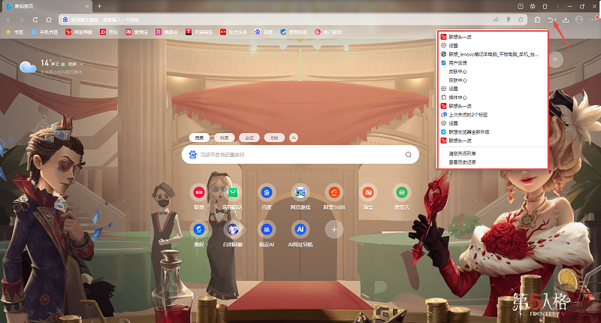Bookmark this page with the star icon
The height and width of the screenshot is (323, 601).
click(521, 20)
